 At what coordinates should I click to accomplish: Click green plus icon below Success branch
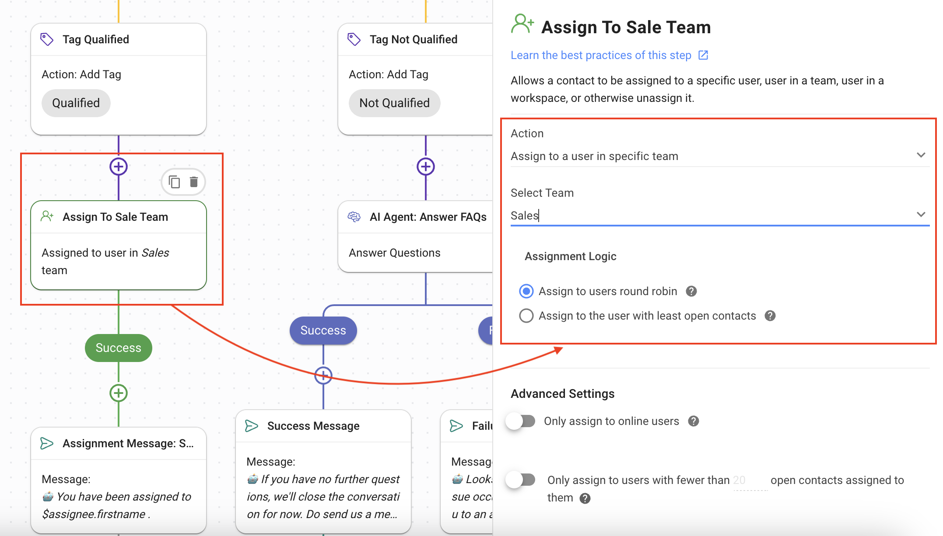(119, 393)
